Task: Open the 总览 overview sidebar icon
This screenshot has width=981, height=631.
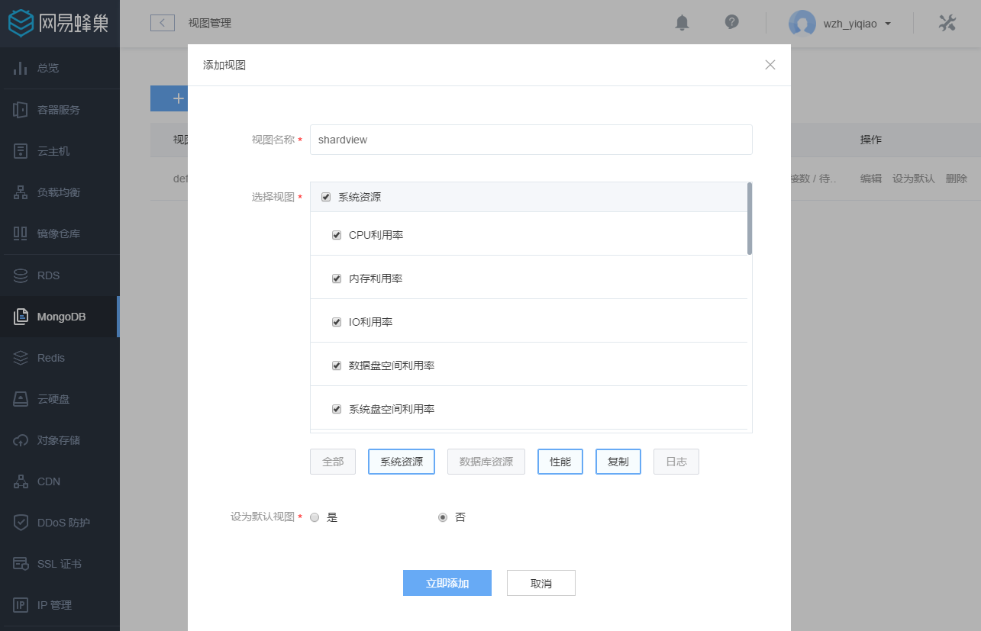Action: click(21, 68)
